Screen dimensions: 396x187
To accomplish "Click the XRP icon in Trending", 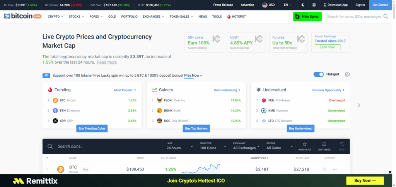I will [55, 121].
